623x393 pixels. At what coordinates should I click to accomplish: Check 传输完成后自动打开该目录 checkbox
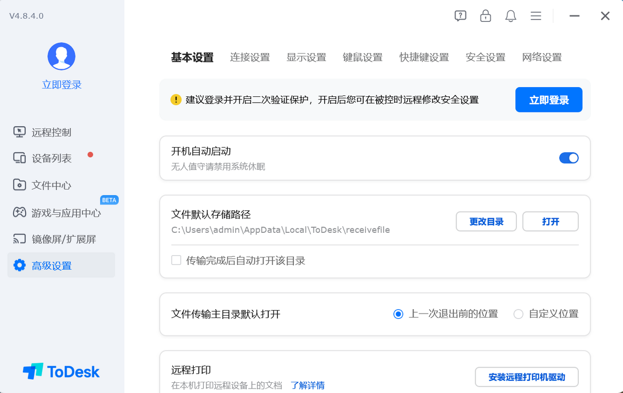176,261
